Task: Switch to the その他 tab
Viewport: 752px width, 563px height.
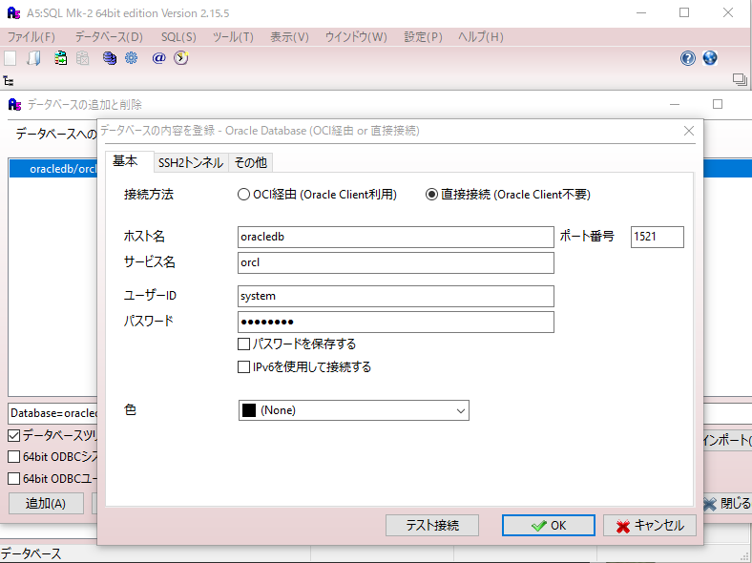Action: coord(251,162)
